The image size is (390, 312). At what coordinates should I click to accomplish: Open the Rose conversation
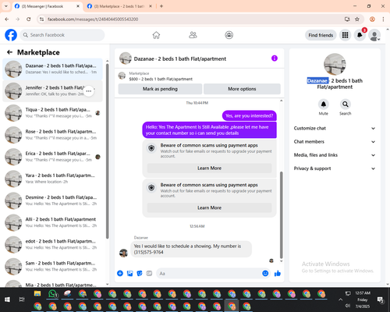click(52, 135)
